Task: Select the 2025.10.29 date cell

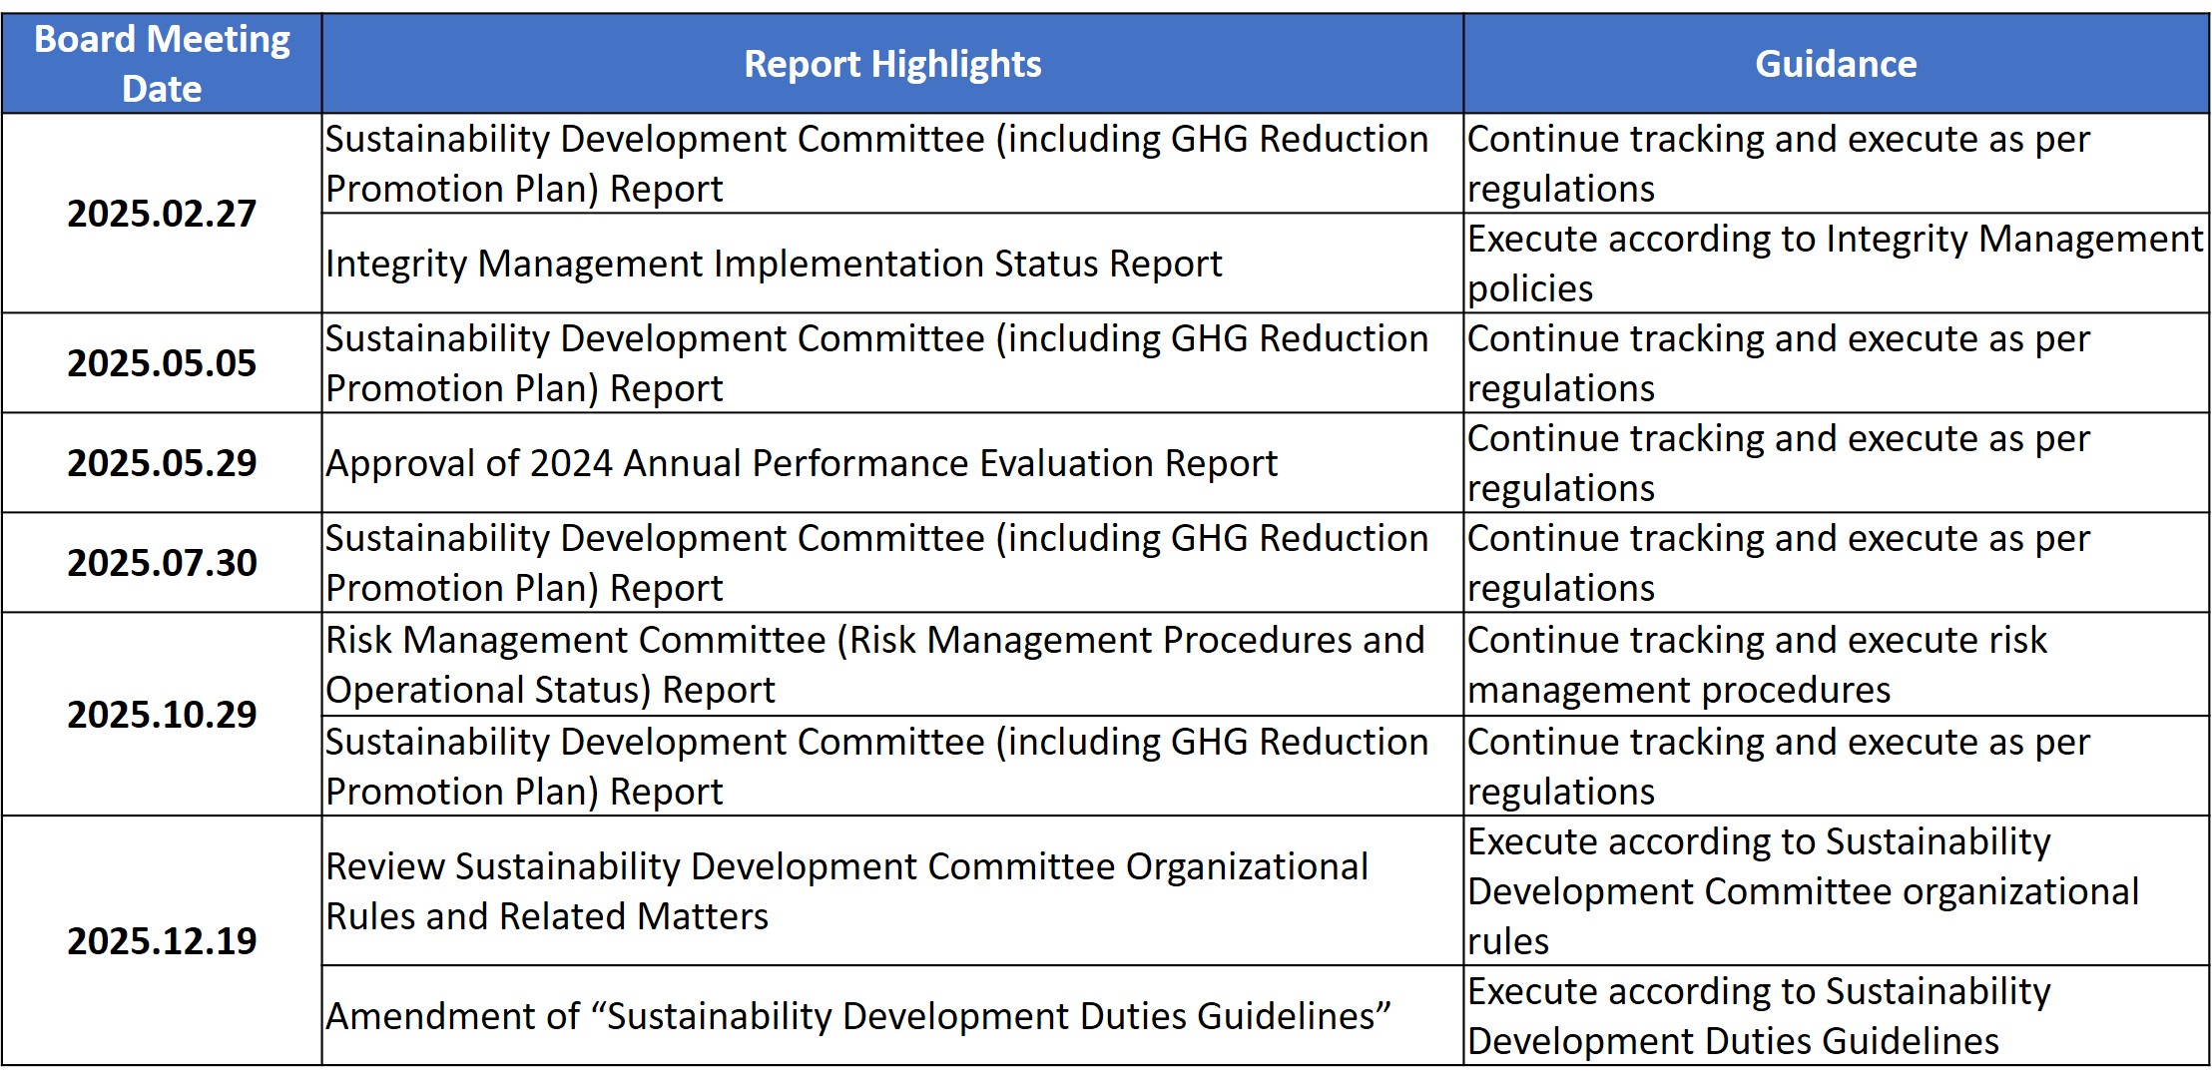Action: (x=162, y=715)
